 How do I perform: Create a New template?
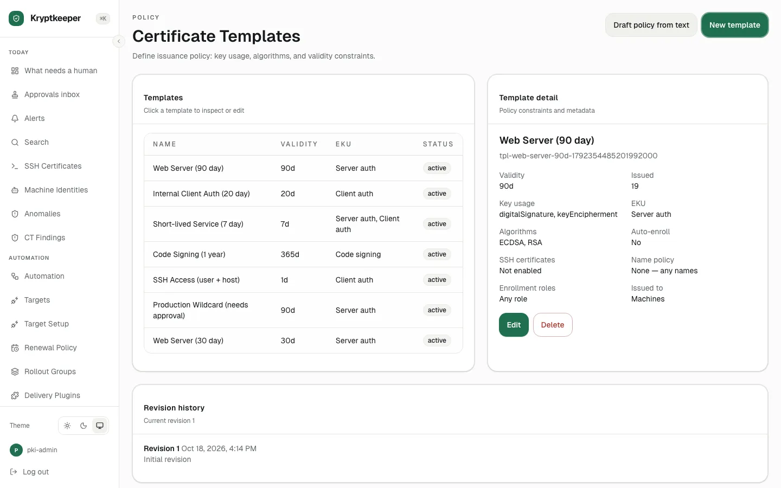coord(735,25)
